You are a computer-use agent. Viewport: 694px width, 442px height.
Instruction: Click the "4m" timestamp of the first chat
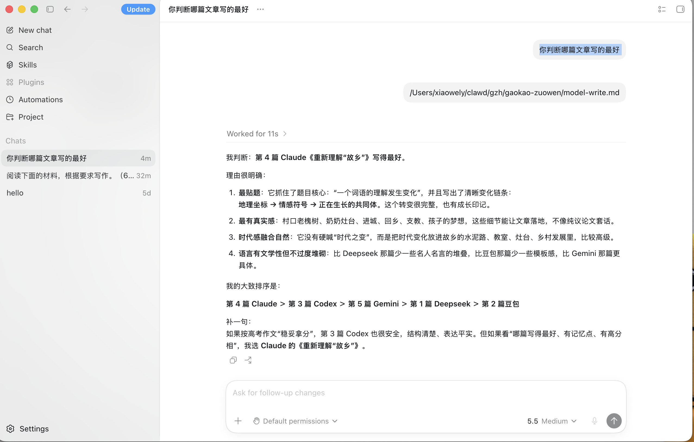pyautogui.click(x=146, y=158)
